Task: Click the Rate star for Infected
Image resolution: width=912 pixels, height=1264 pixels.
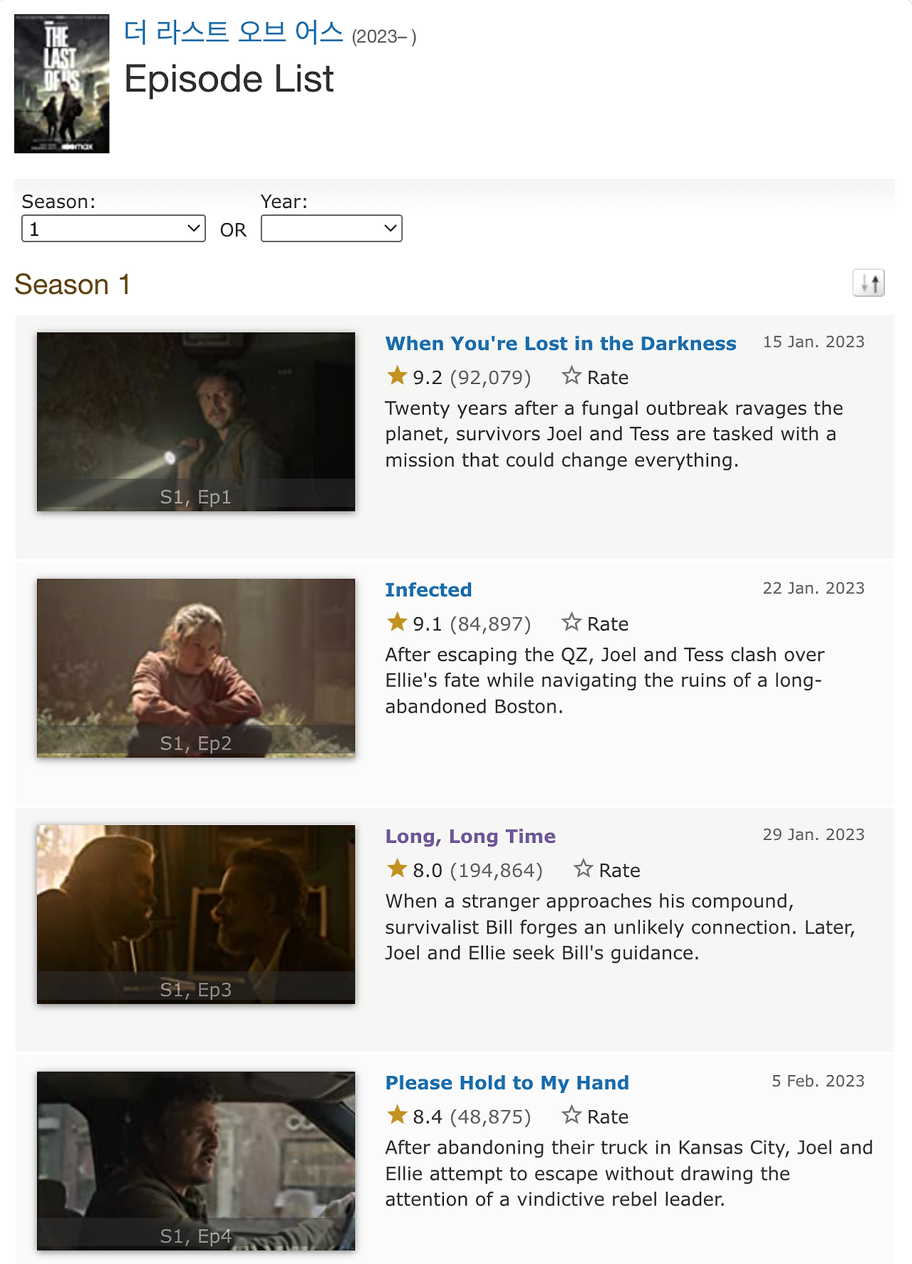Action: 571,622
